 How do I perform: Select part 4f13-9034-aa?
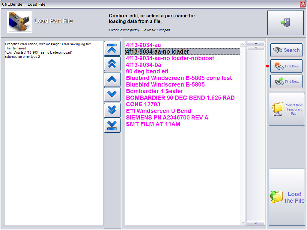pyautogui.click(x=143, y=45)
